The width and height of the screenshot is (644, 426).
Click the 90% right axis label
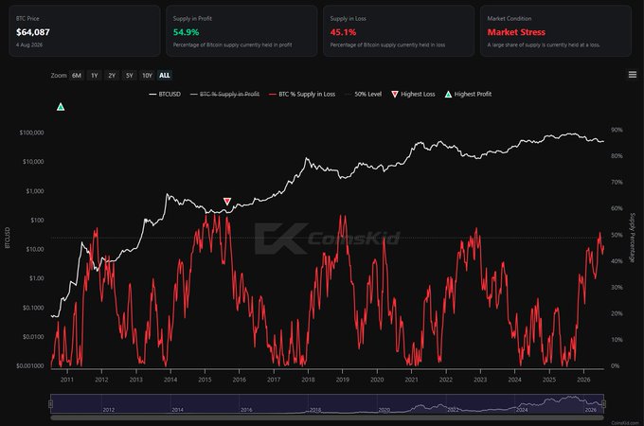617,130
